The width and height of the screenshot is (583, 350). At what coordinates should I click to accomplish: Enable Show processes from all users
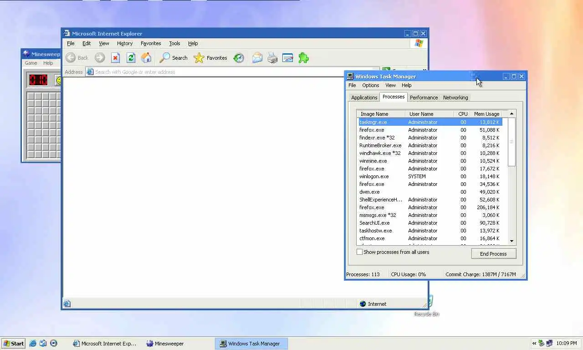coord(360,252)
